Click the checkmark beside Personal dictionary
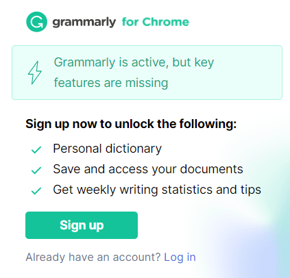The image size is (290, 278). pyautogui.click(x=36, y=150)
